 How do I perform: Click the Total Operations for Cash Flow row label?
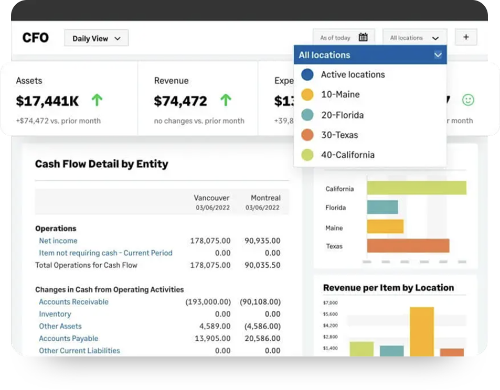click(x=86, y=265)
